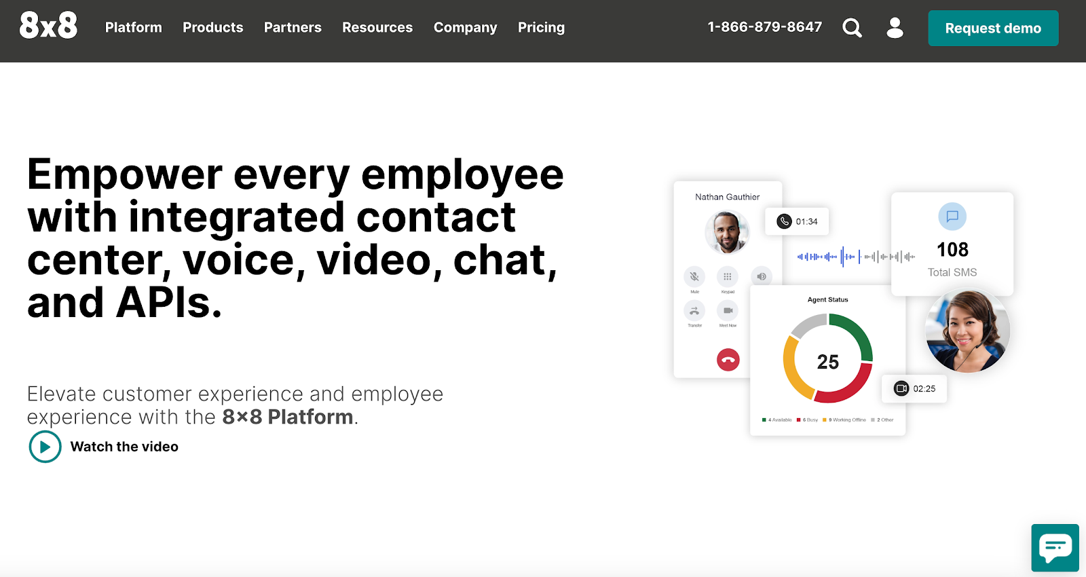Click the speaker volume icon
The image size is (1086, 577).
click(x=762, y=276)
